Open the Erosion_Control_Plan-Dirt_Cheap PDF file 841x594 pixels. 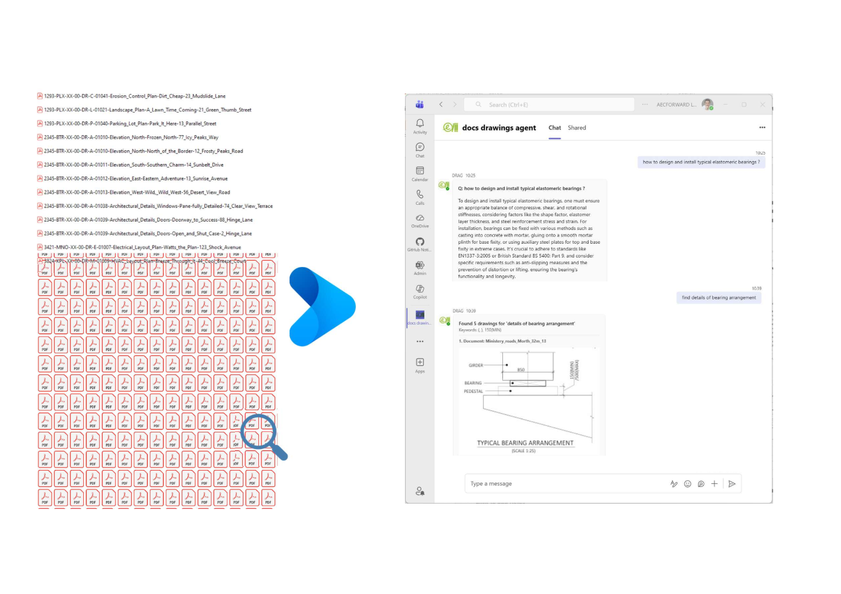131,96
